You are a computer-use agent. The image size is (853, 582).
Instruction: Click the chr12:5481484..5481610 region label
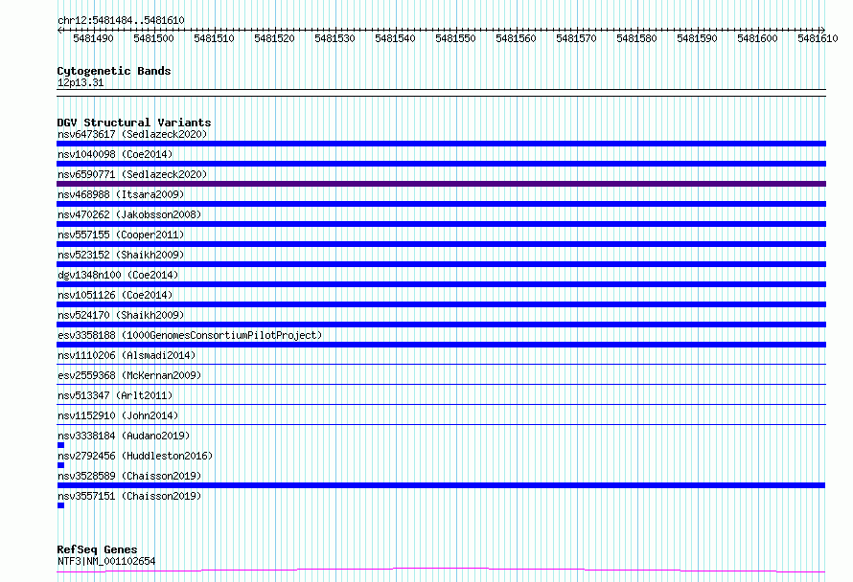tap(121, 20)
